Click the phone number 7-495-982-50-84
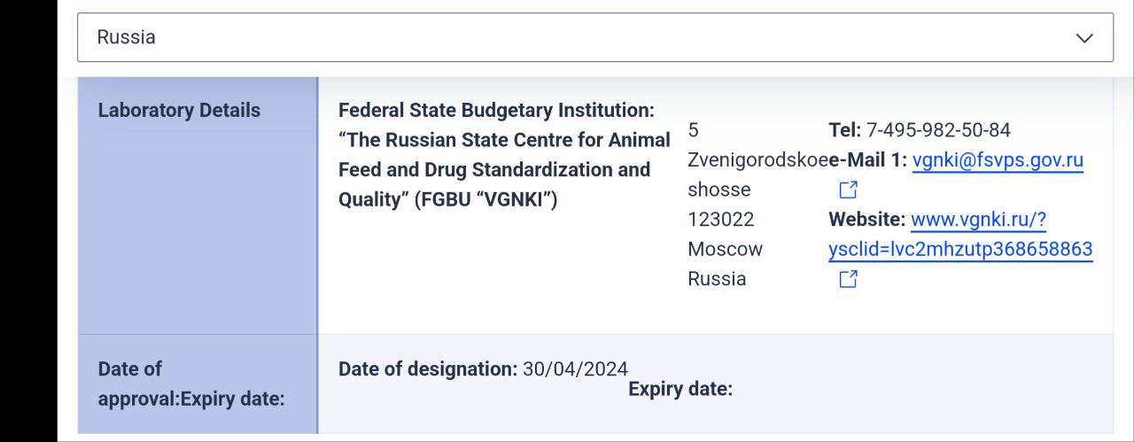Image resolution: width=1134 pixels, height=442 pixels. pos(938,130)
